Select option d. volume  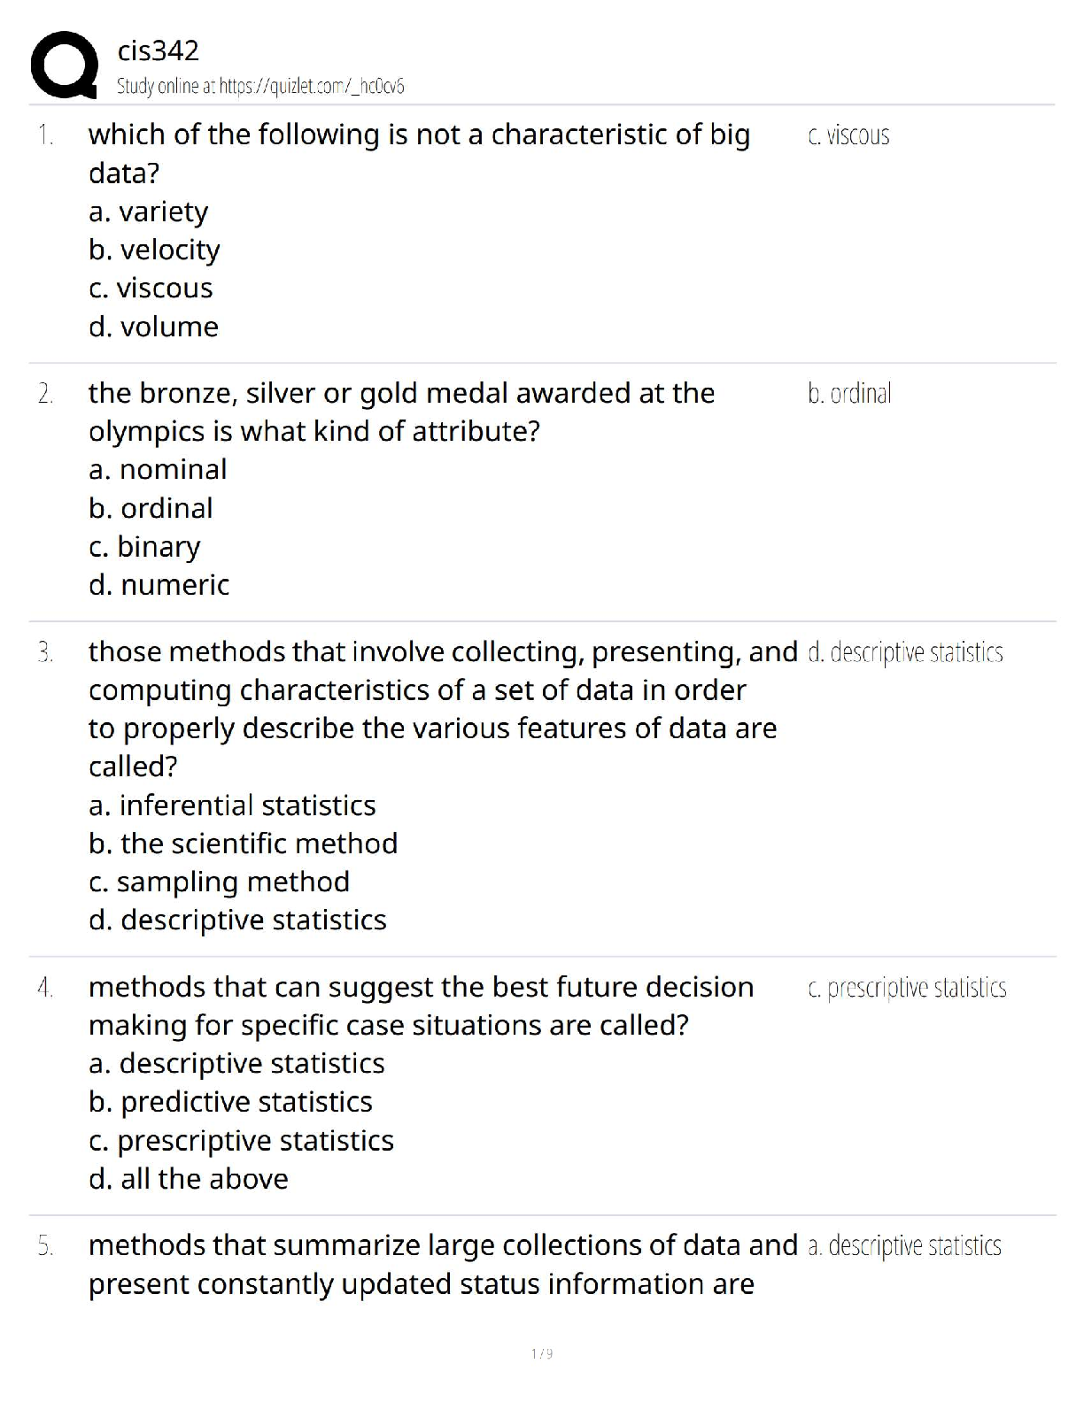point(153,327)
